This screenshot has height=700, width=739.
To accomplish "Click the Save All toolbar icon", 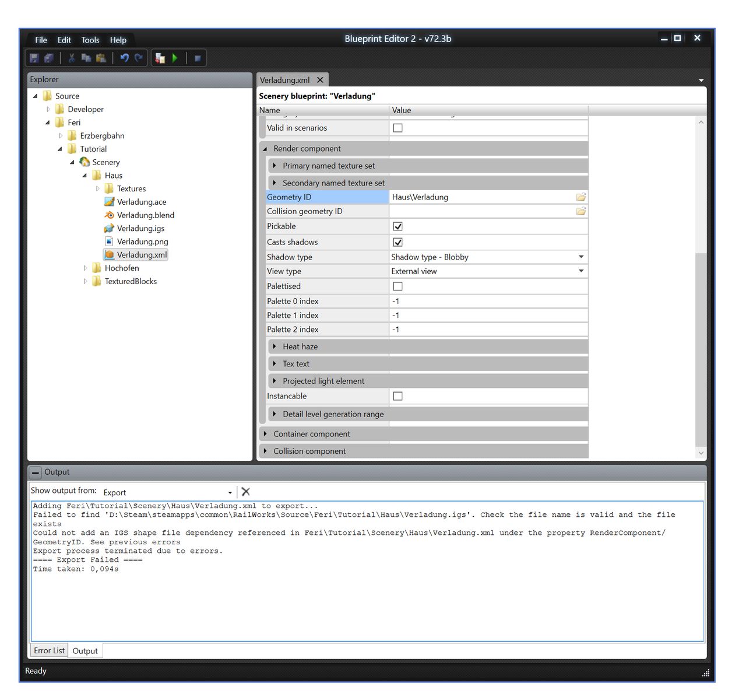I will tap(49, 58).
